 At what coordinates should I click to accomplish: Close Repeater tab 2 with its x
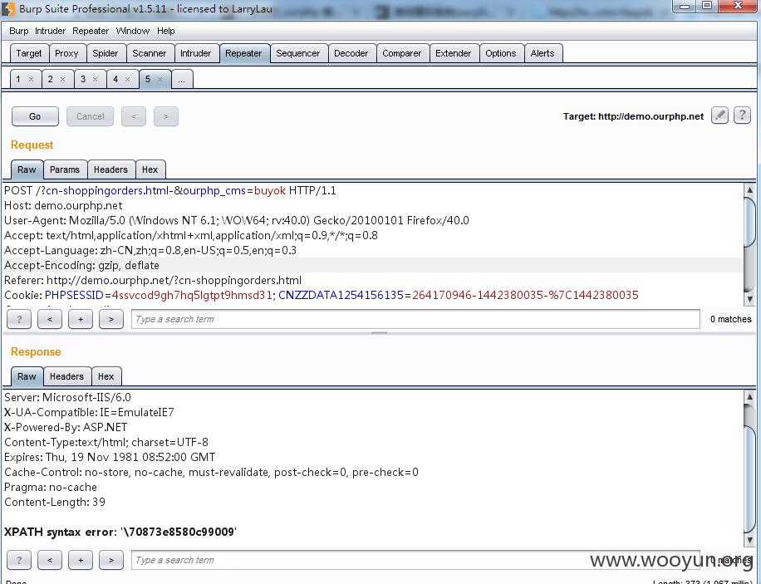tap(62, 79)
